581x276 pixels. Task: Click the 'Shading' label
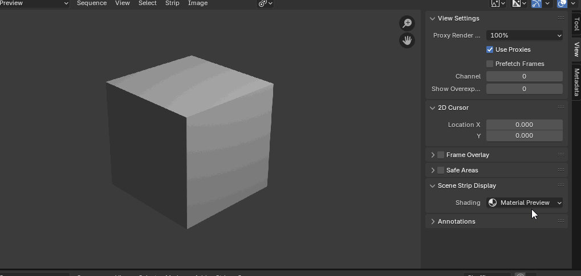(x=468, y=203)
